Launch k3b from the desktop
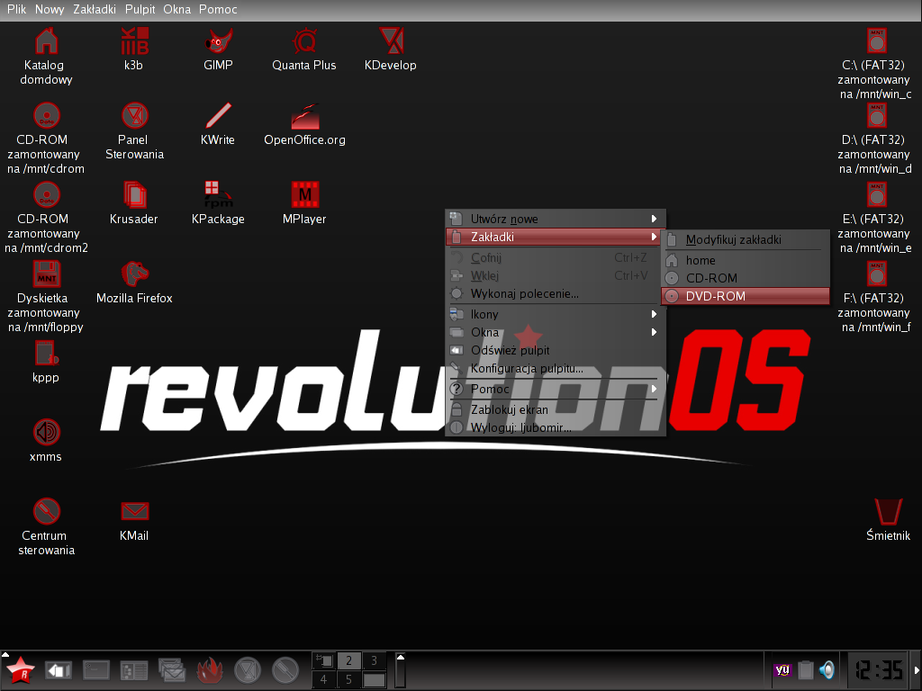This screenshot has width=922, height=691. tap(135, 41)
